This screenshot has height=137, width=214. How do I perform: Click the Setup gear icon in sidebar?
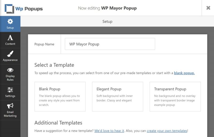pyautogui.click(x=10, y=21)
